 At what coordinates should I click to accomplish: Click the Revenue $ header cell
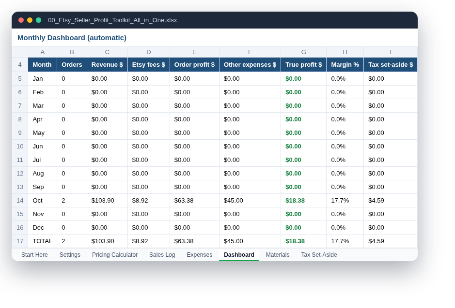coord(107,65)
